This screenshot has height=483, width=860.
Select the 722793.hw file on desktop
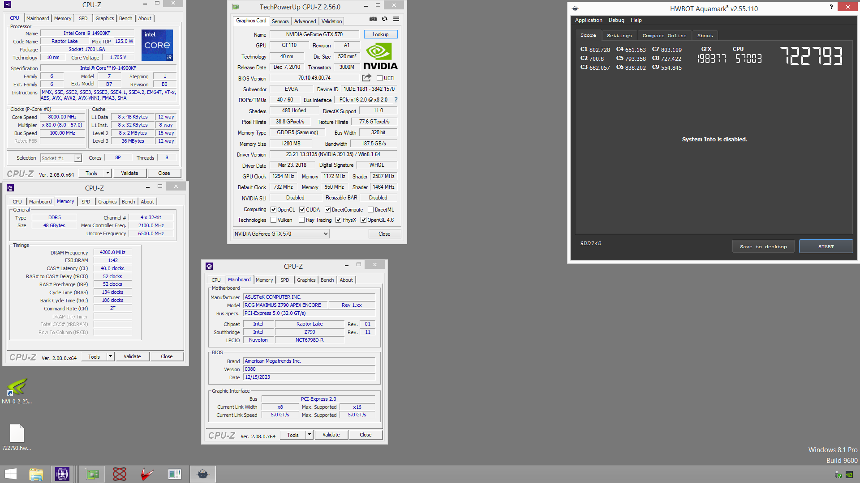[17, 437]
